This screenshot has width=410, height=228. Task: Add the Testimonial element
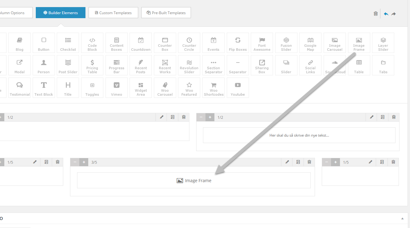20,88
